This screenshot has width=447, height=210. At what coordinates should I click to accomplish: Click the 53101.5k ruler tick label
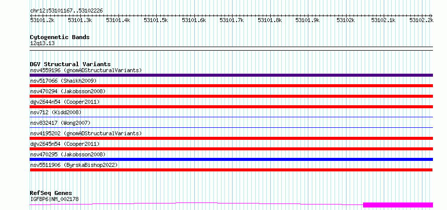pyautogui.click(x=156, y=20)
